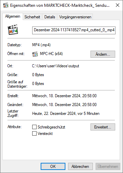Image resolution: width=123 pixels, height=173 pixels.
Task: Click the file location path text
Action: 56,66
